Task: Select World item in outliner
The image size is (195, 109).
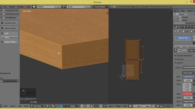Action: point(185,20)
